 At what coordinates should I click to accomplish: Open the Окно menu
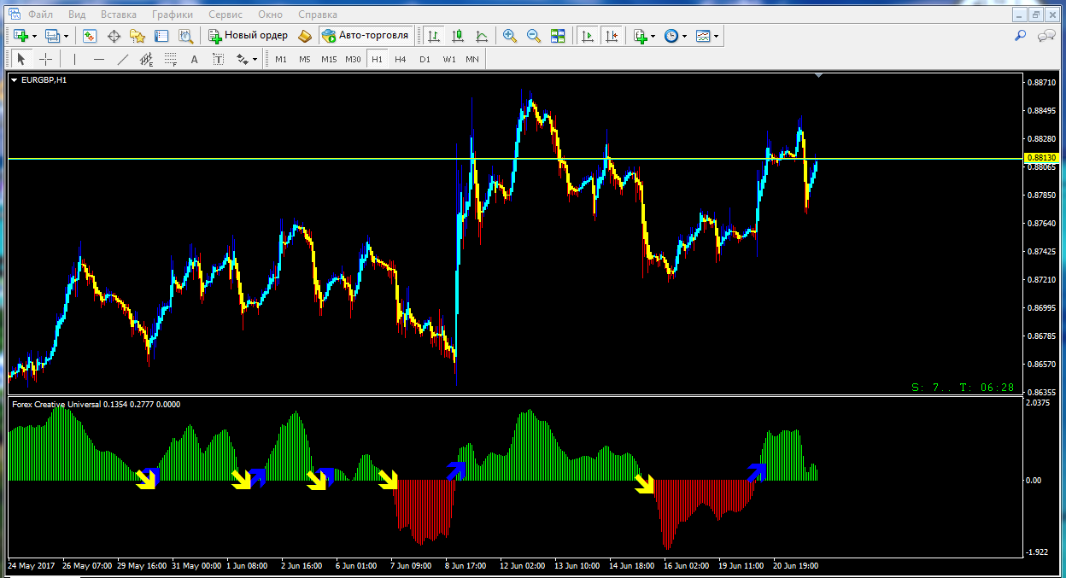[270, 15]
